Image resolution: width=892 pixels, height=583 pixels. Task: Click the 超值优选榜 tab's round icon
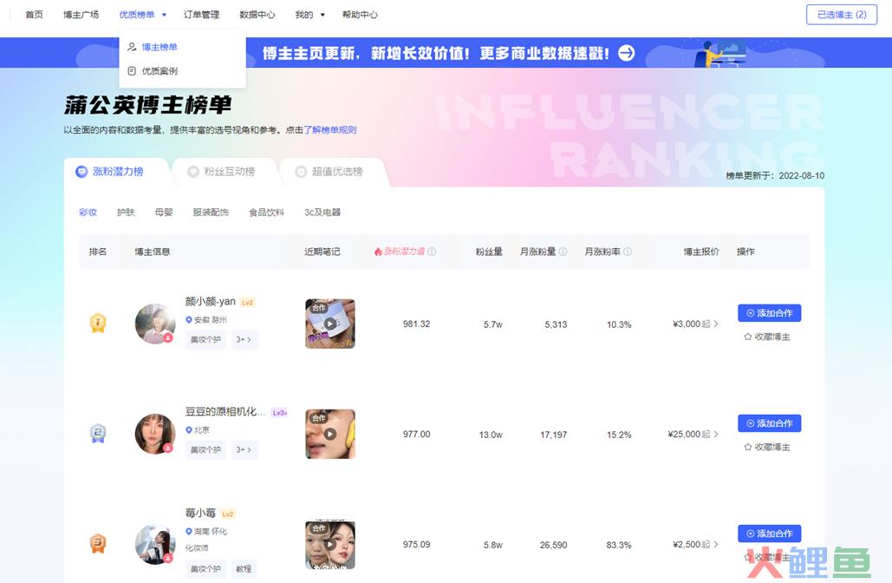coord(301,172)
